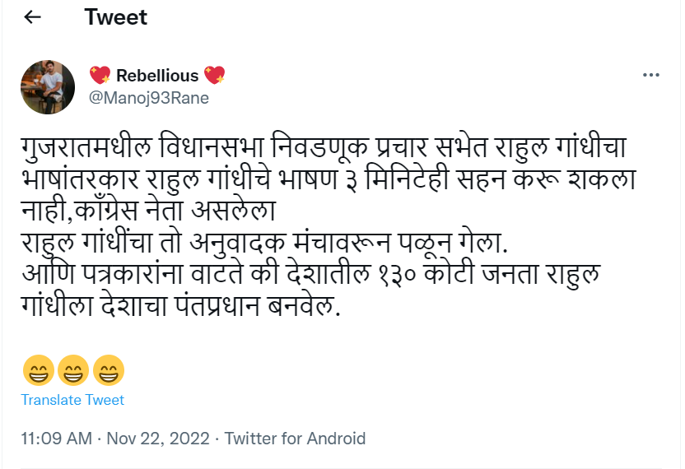Open the Rebellious display name link
This screenshot has width=685, height=469.
click(157, 76)
